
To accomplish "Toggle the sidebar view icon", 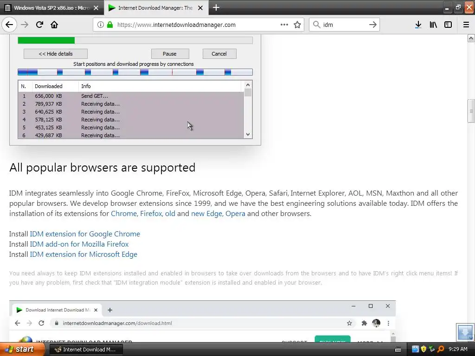I will tap(448, 25).
